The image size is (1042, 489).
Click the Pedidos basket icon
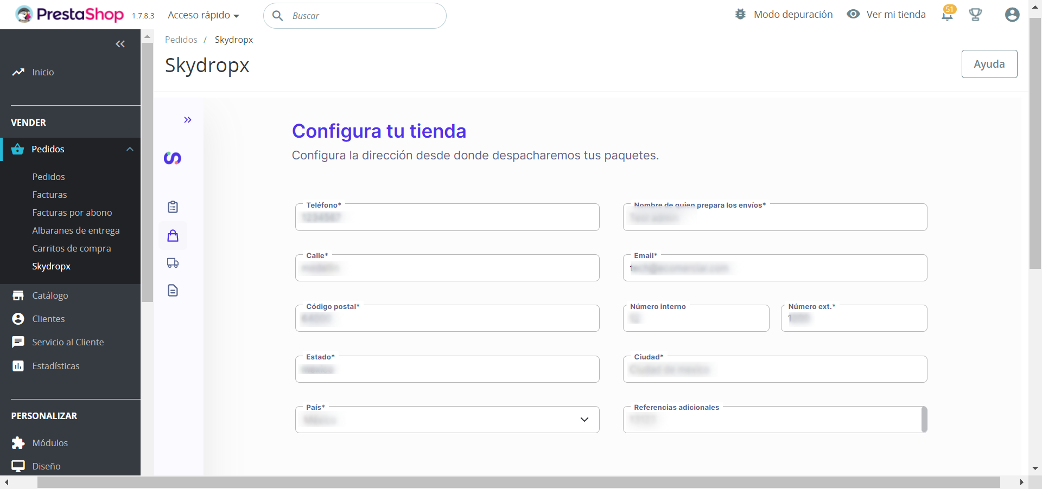pyautogui.click(x=17, y=149)
